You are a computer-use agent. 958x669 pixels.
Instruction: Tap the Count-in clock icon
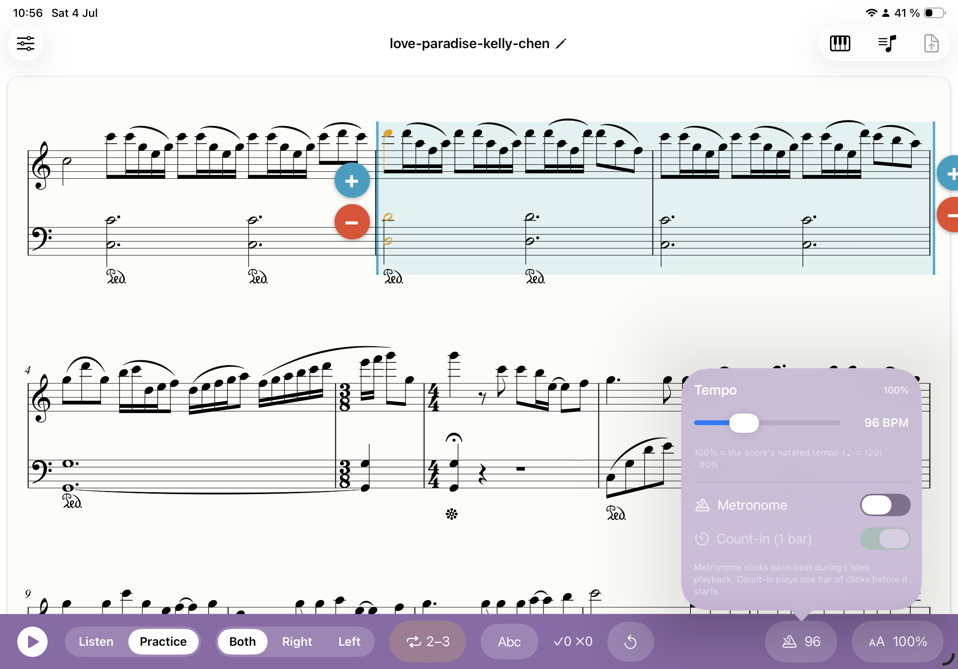coord(702,539)
